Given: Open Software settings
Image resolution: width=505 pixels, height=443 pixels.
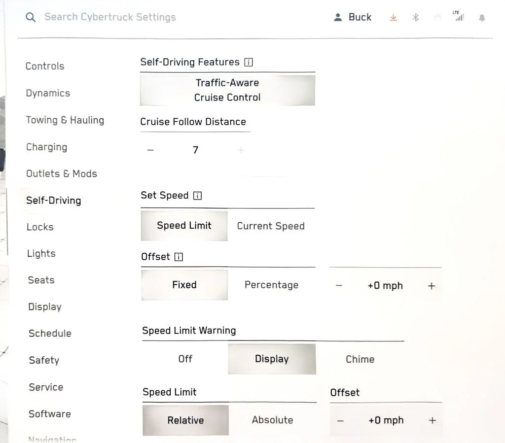Looking at the screenshot, I should coord(50,414).
